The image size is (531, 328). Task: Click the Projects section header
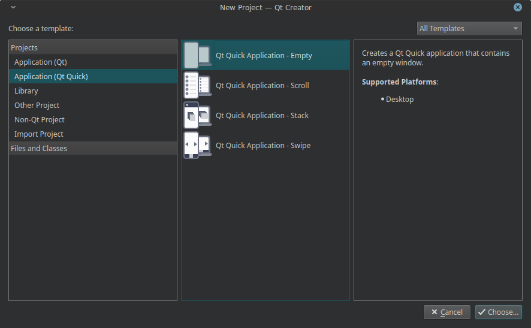point(93,47)
